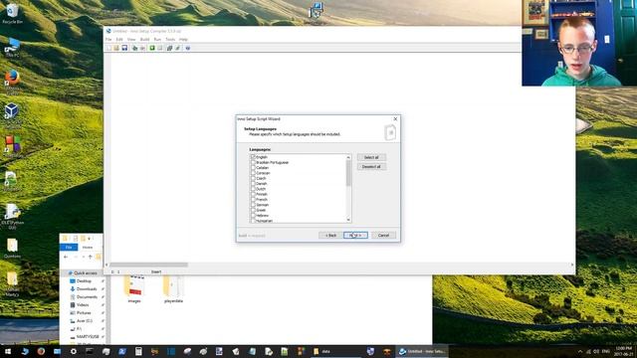
Task: Click the Settings gear taskbar icon
Action: (74, 351)
